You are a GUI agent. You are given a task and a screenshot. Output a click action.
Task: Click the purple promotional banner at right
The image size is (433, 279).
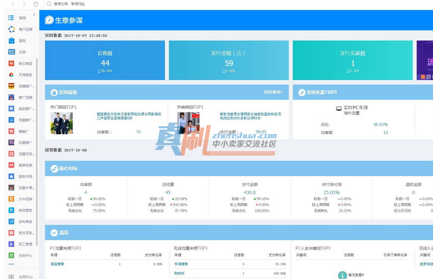[424, 60]
